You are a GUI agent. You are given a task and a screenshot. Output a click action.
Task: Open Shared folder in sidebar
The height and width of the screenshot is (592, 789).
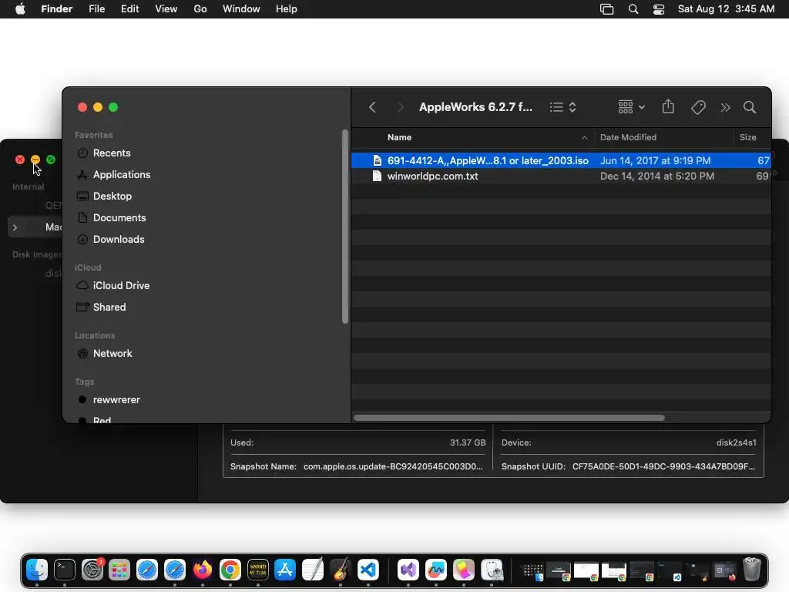[x=109, y=307]
